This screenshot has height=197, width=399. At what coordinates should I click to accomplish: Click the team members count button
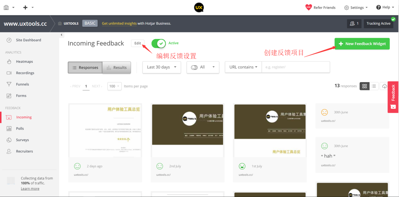pos(354,24)
